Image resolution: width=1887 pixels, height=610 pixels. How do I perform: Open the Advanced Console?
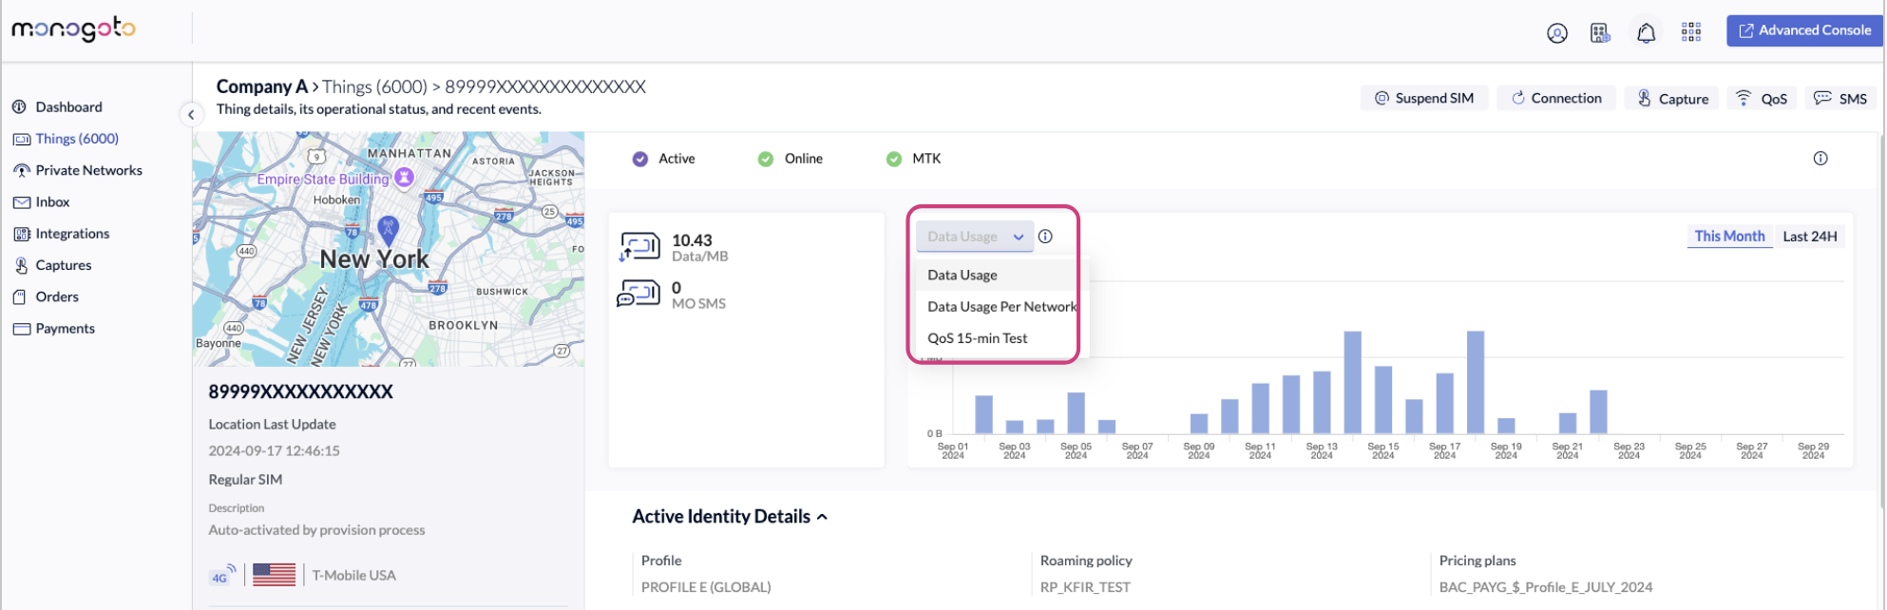[x=1803, y=30]
